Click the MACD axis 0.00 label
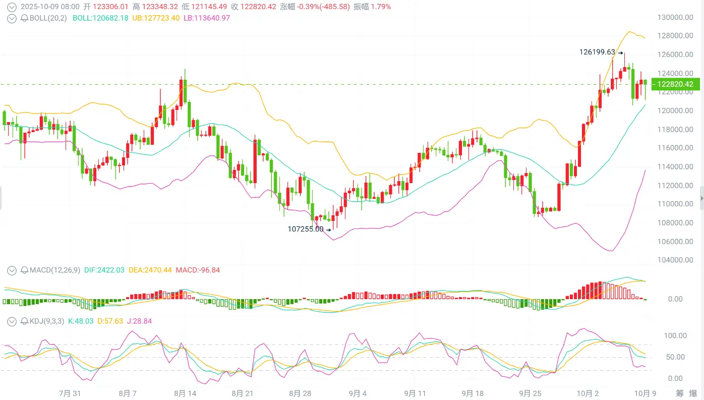The image size is (704, 400). (675, 299)
